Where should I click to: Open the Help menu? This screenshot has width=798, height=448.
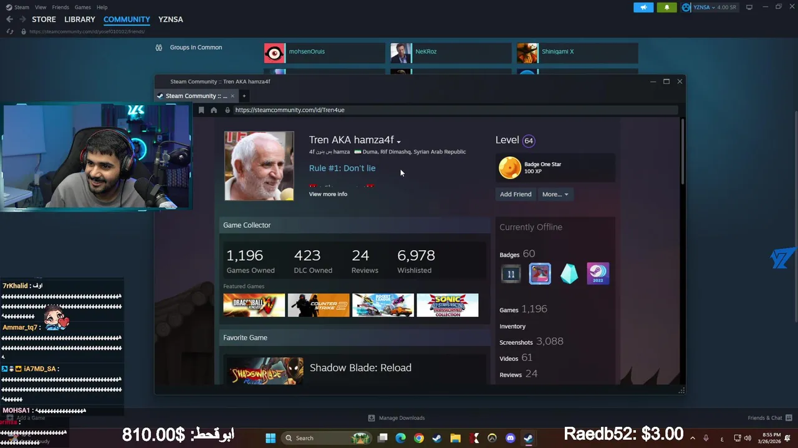[x=102, y=7]
